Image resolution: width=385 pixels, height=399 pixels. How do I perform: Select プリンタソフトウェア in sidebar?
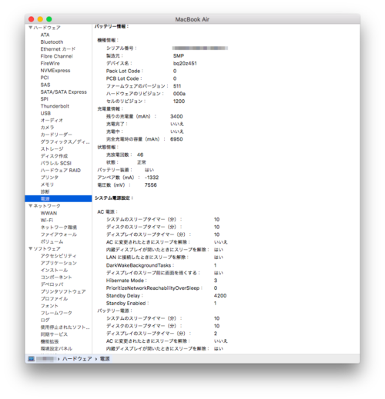[x=63, y=291]
